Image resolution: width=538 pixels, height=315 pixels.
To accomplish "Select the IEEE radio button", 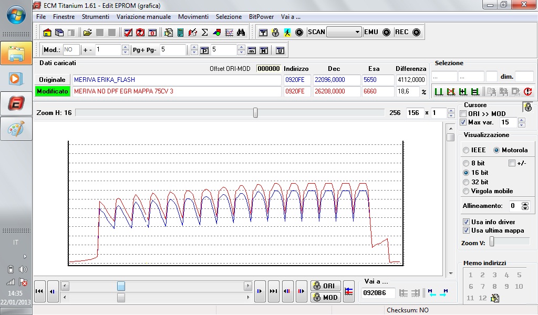I will (466, 150).
